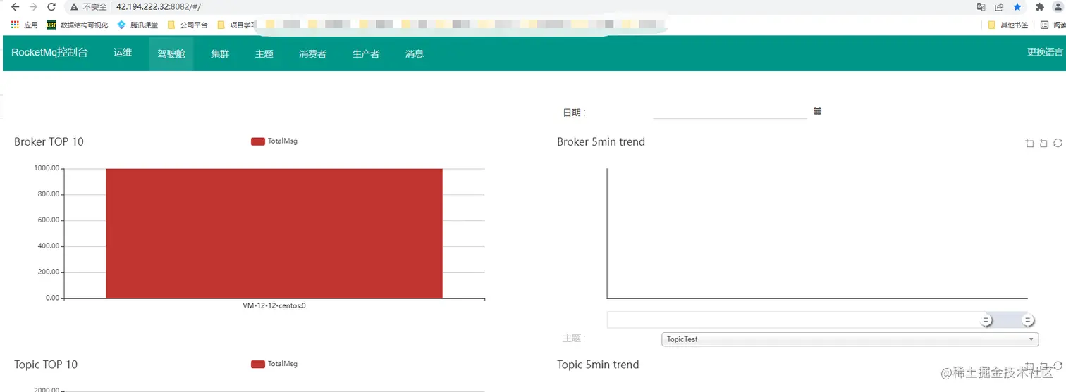The height and width of the screenshot is (392, 1066).
Task: Click the Broker TOP 10 title
Action: click(49, 141)
